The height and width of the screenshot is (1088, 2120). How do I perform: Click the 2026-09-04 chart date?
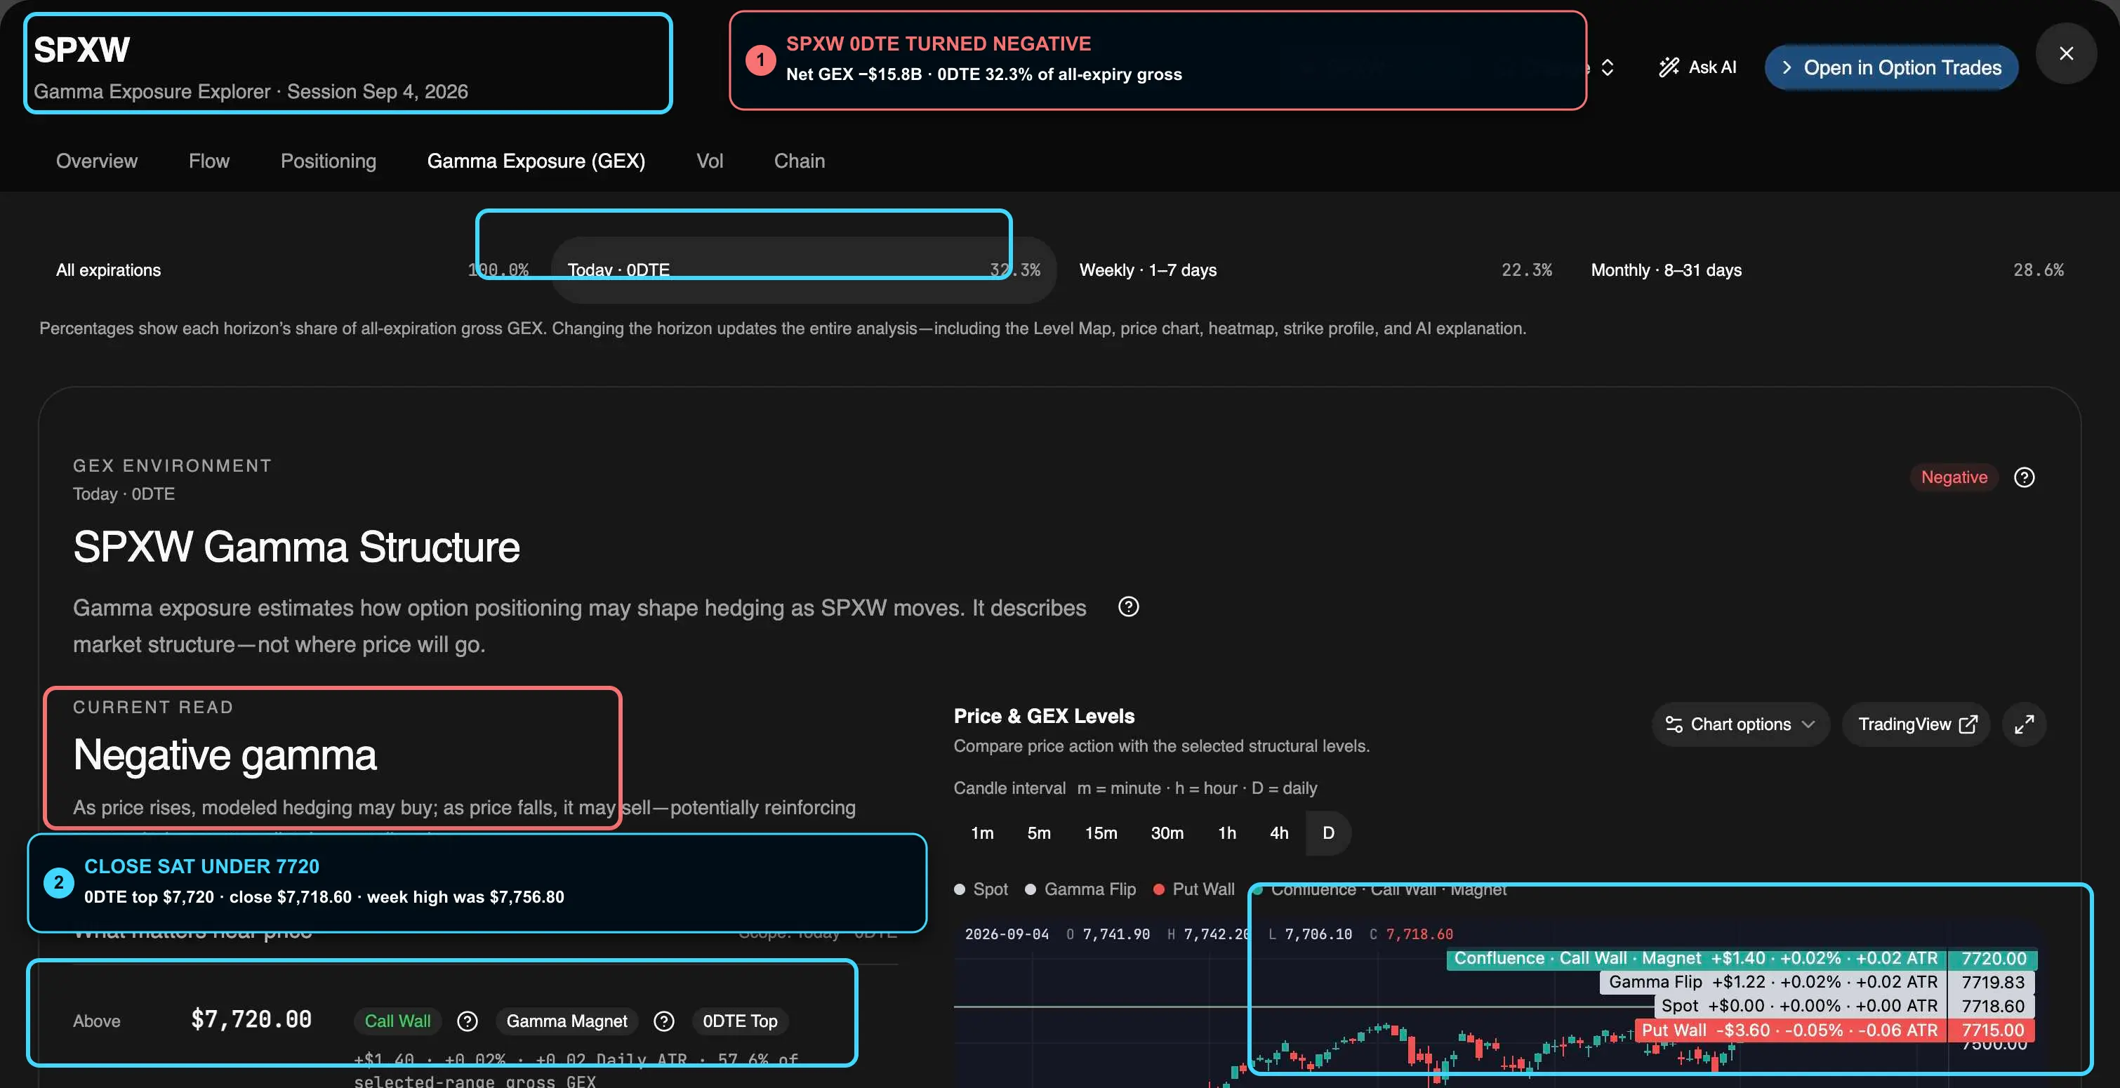(x=1007, y=934)
